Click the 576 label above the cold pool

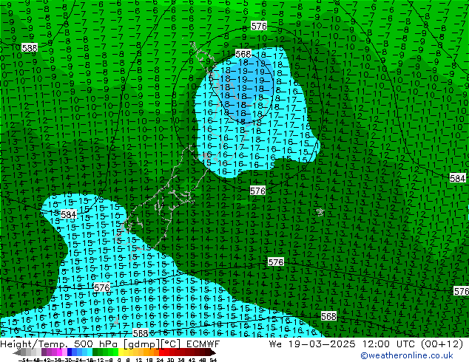click(259, 27)
